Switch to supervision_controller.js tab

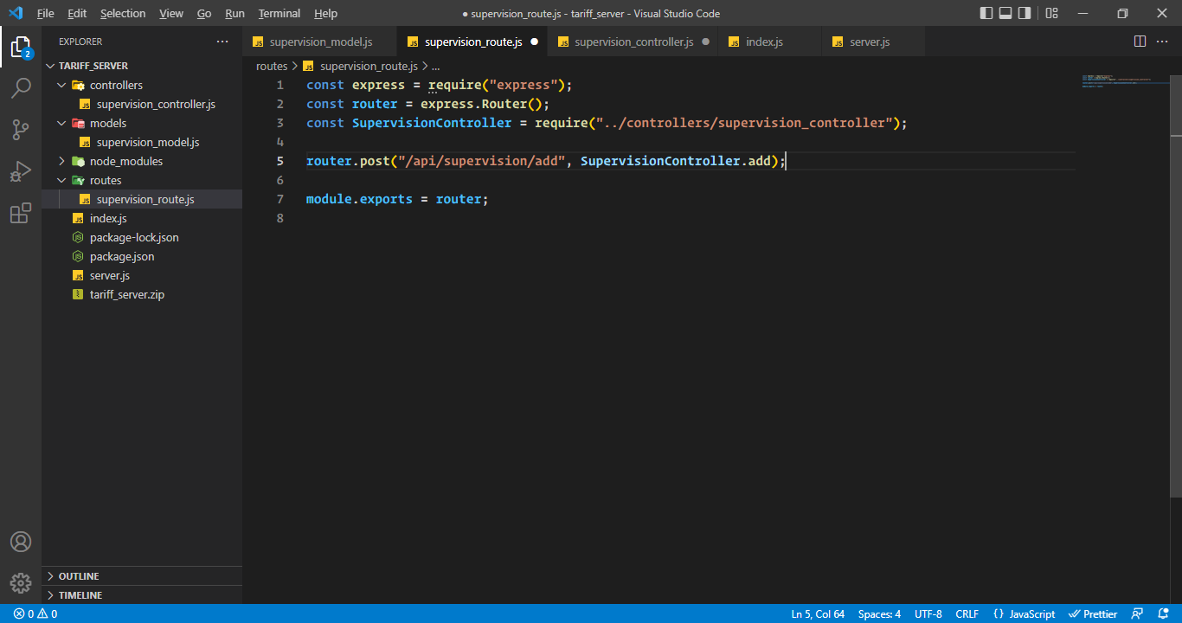633,42
